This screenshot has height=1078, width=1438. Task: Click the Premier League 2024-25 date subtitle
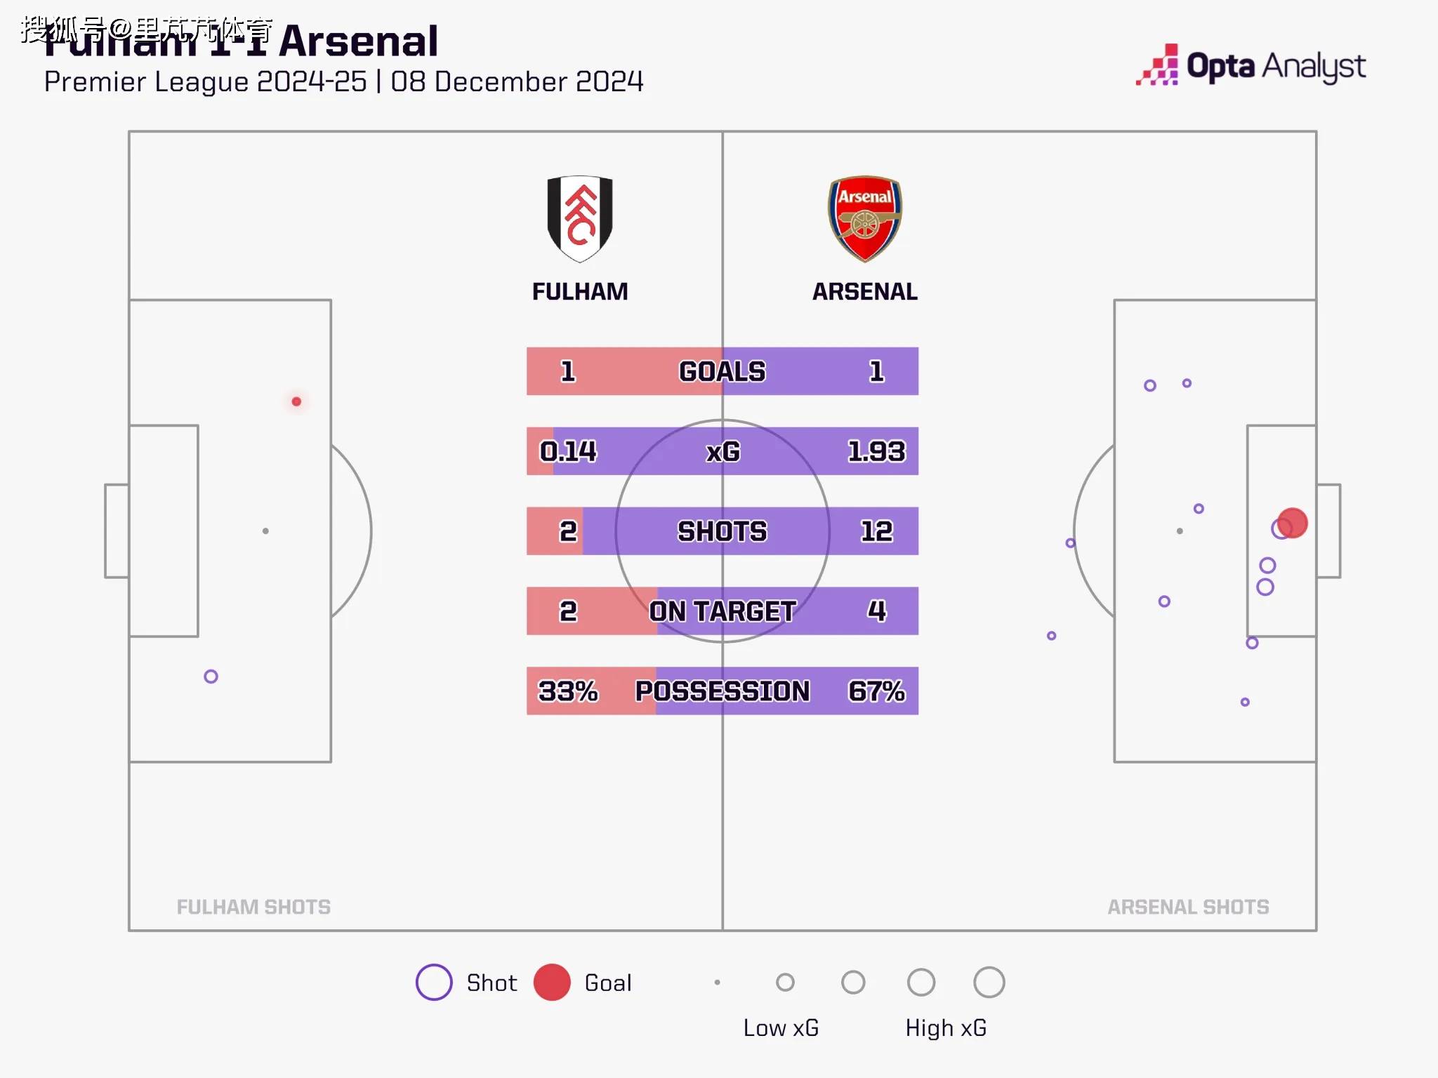(343, 82)
